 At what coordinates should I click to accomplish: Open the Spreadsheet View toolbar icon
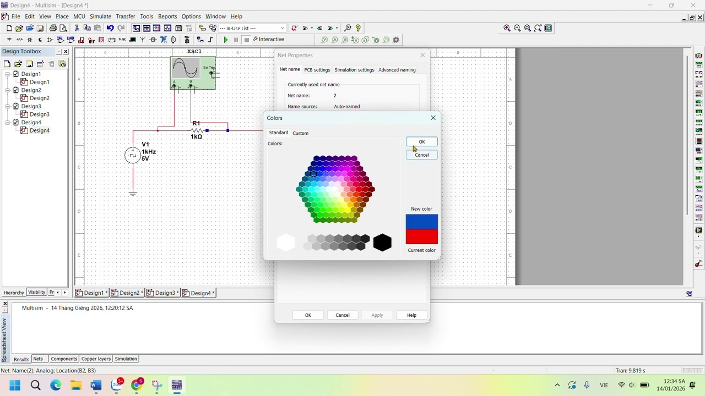coord(147,28)
